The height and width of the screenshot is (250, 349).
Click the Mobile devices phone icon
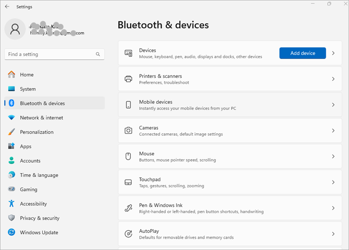tap(129, 105)
